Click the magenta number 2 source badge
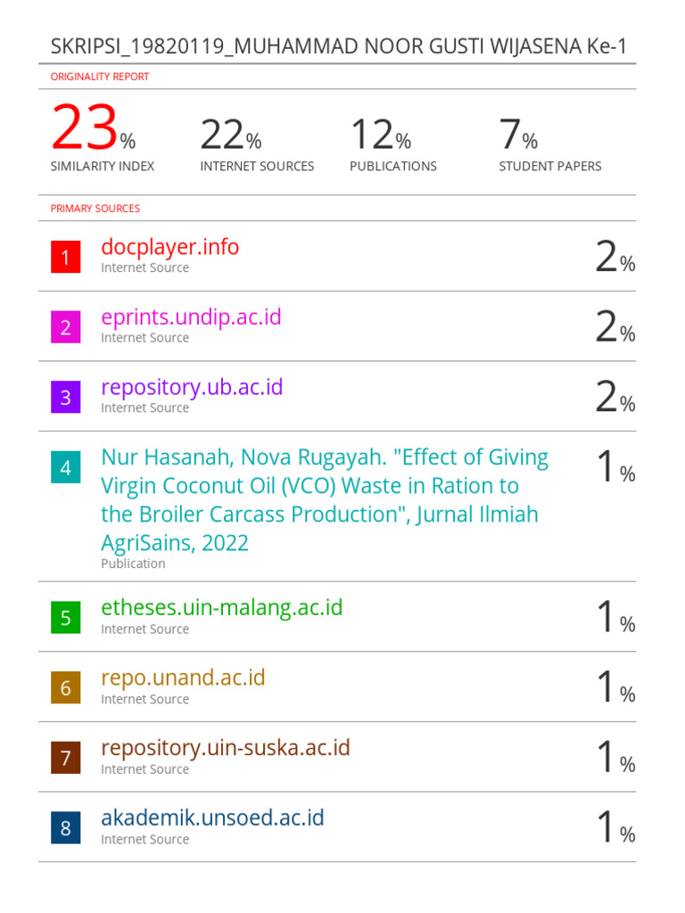 pos(65,328)
